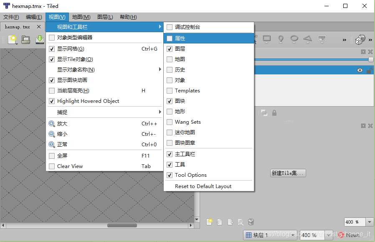The width and height of the screenshot is (375, 242).
Task: Open the 地图 Map menu
Action: [81, 17]
